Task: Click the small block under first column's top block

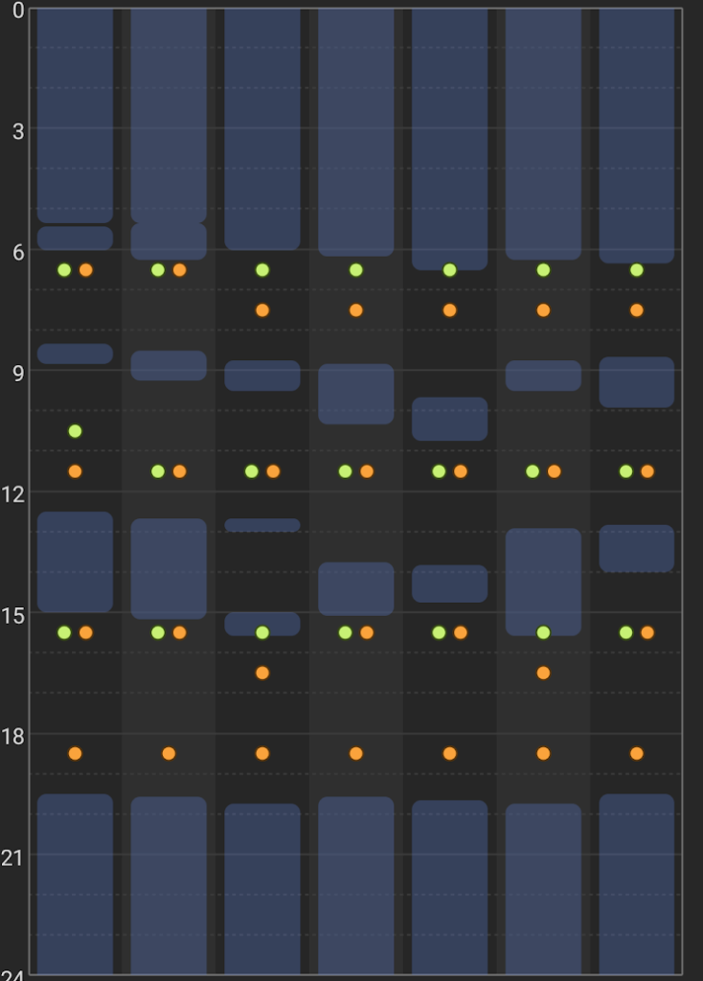Action: pyautogui.click(x=75, y=238)
